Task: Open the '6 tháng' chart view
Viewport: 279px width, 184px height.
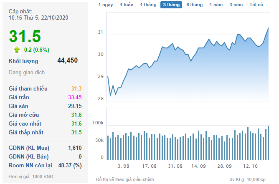Action: tap(194, 5)
